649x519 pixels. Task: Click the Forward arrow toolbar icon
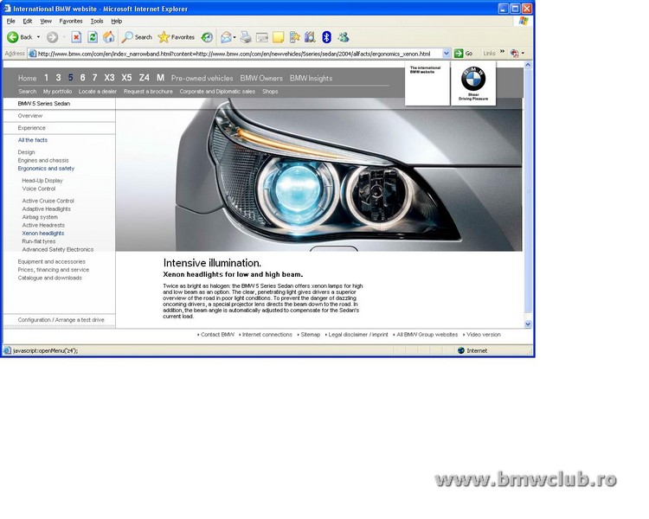(x=52, y=37)
